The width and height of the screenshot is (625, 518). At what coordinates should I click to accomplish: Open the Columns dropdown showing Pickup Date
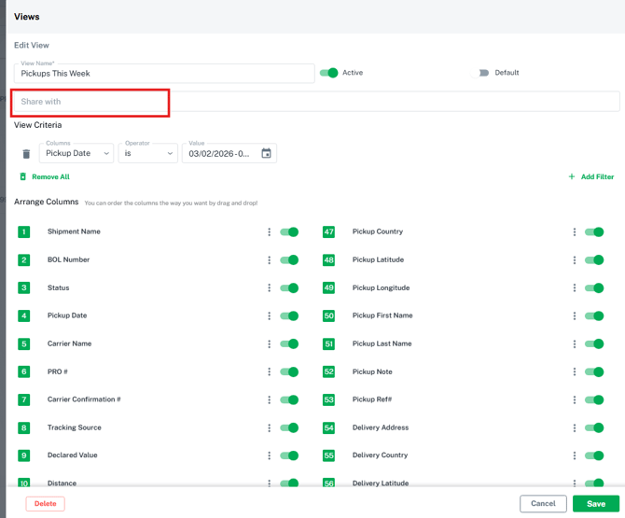[77, 153]
